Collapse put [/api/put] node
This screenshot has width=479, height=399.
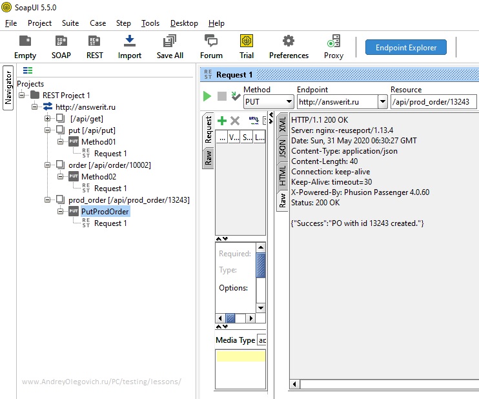(x=47, y=130)
